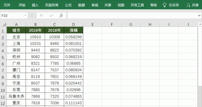Select the cell with value 9460
Image resolution: width=202 pixels, height=107 pixels.
pos(54,43)
